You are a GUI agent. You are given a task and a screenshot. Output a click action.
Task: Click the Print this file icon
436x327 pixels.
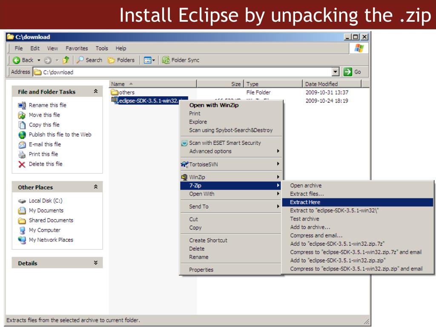pos(22,154)
